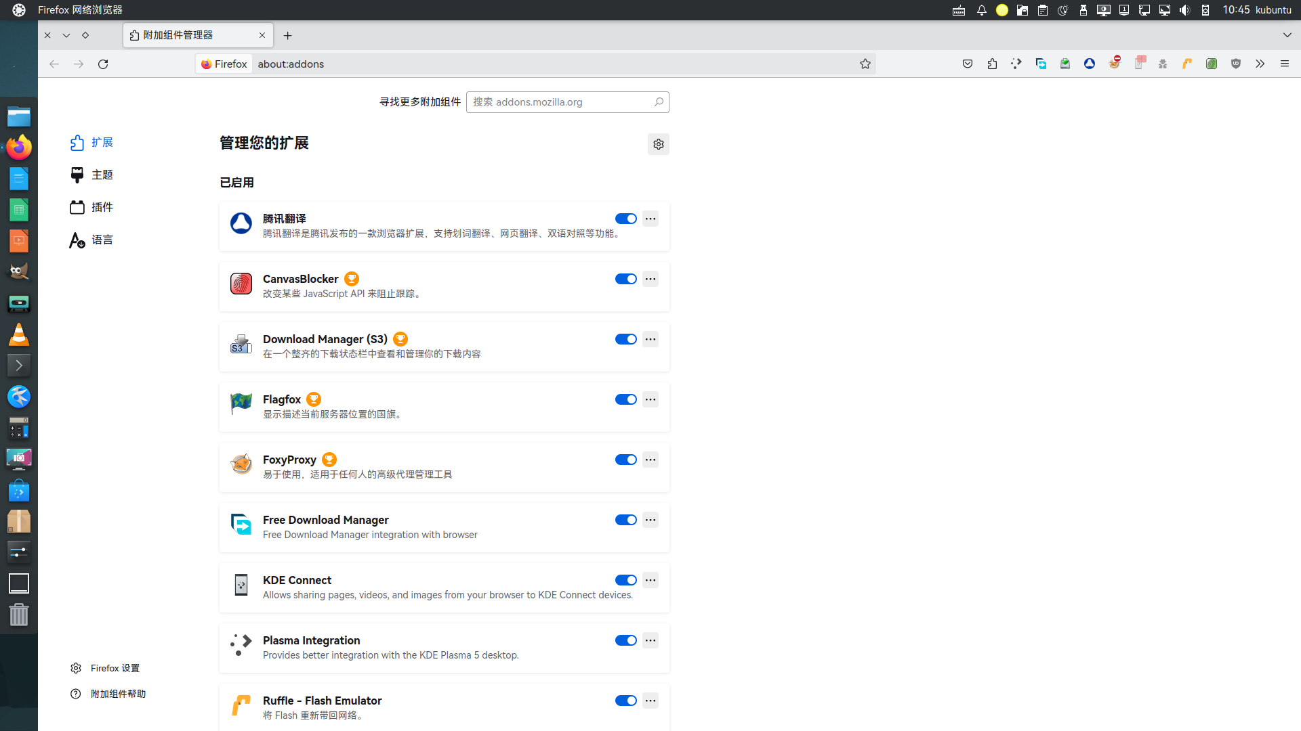Open more options for KDE Connect
The width and height of the screenshot is (1301, 731).
650,580
